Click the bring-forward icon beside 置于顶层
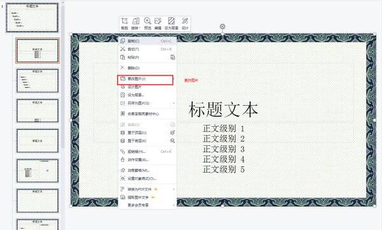 coord(173,133)
